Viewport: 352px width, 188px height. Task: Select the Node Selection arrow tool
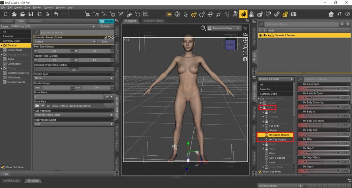(186, 14)
